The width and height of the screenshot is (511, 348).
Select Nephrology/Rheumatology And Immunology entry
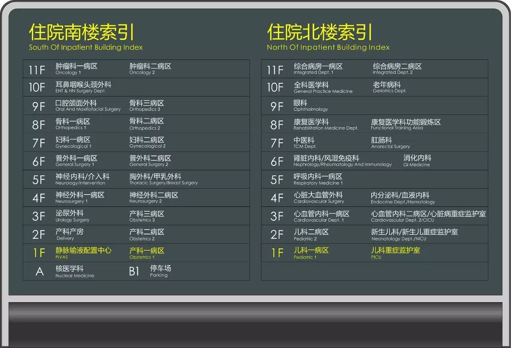343,161
